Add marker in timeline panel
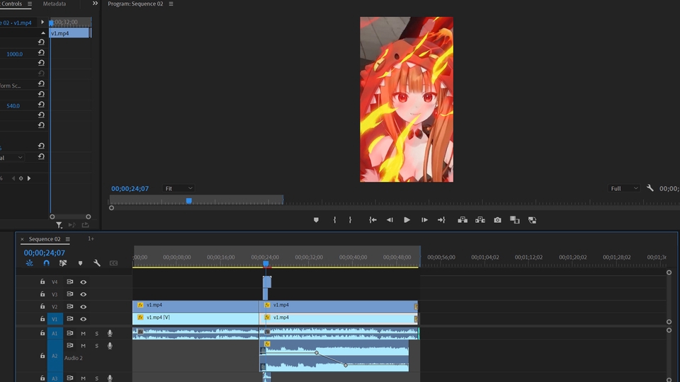 point(80,263)
